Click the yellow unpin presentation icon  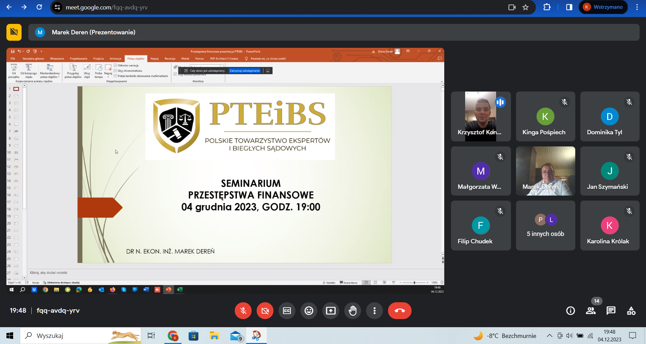coord(14,32)
